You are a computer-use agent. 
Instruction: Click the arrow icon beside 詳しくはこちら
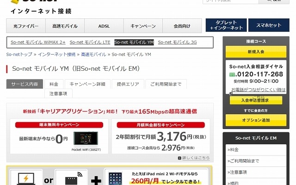(x=179, y=158)
